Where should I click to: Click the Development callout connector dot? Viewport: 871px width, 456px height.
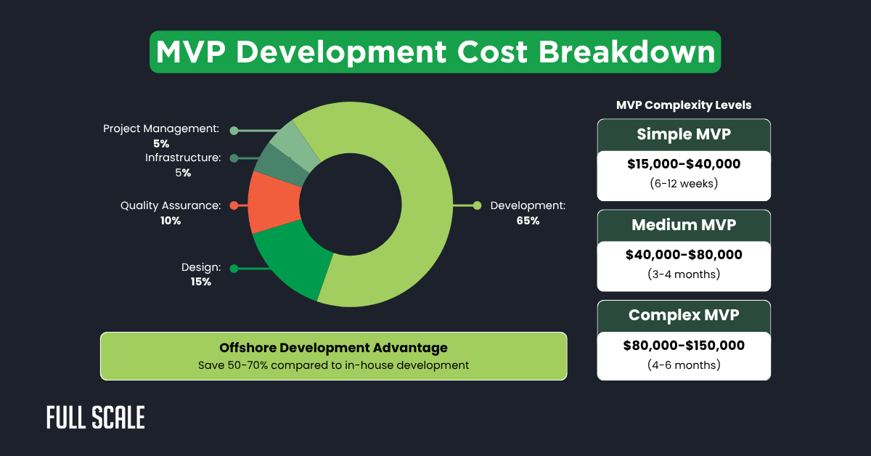click(477, 205)
